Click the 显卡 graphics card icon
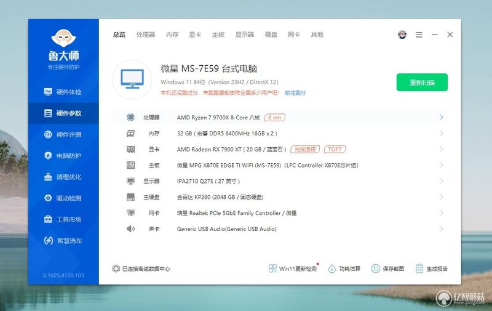Screen dimensions: 492x311 coord(130,150)
